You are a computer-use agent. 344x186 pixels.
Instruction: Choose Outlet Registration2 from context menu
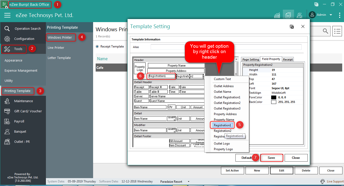227,103
